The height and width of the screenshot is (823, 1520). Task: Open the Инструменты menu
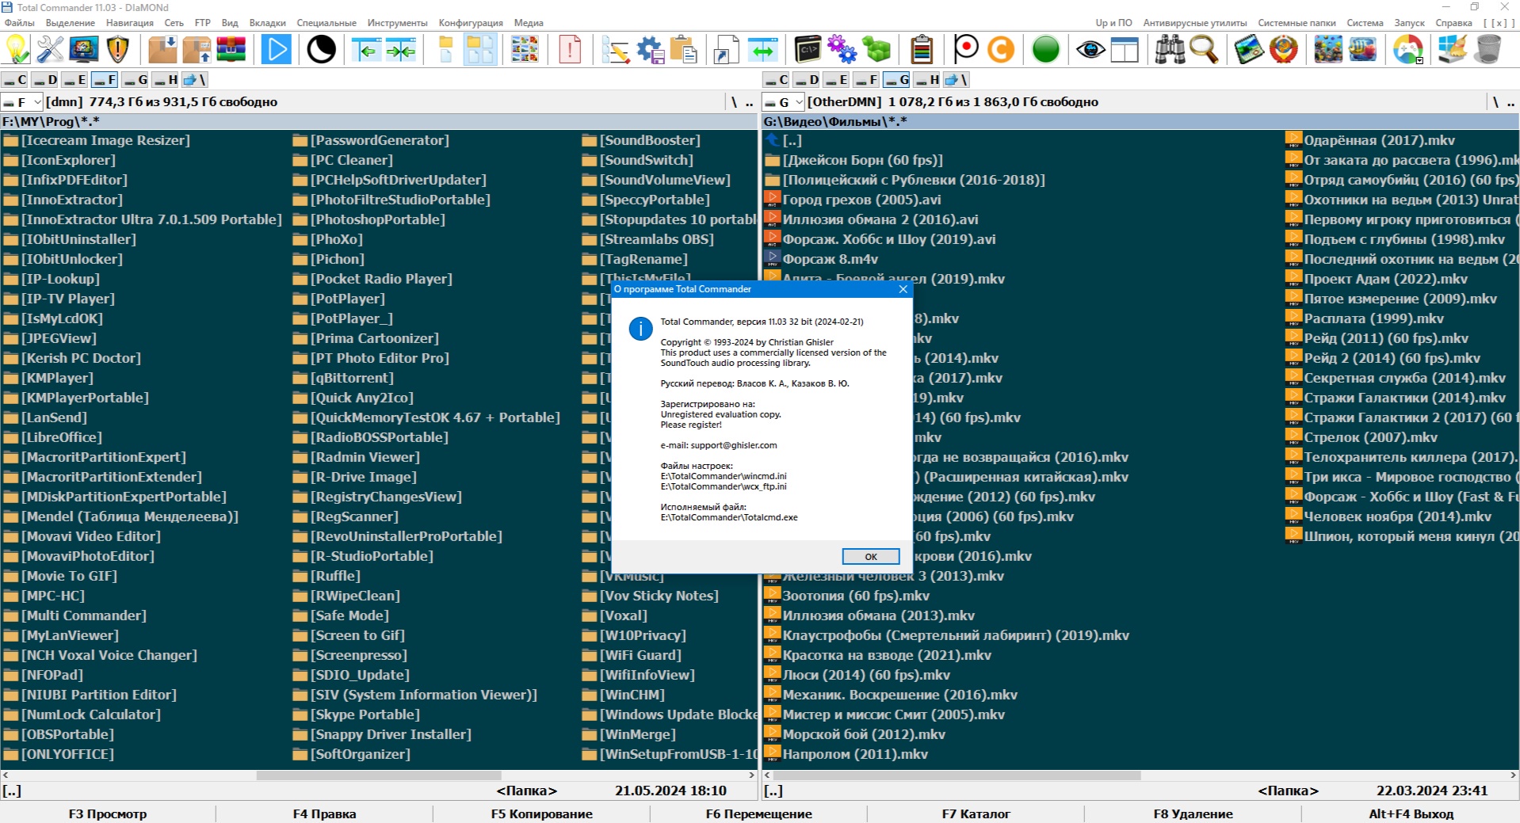(x=398, y=23)
